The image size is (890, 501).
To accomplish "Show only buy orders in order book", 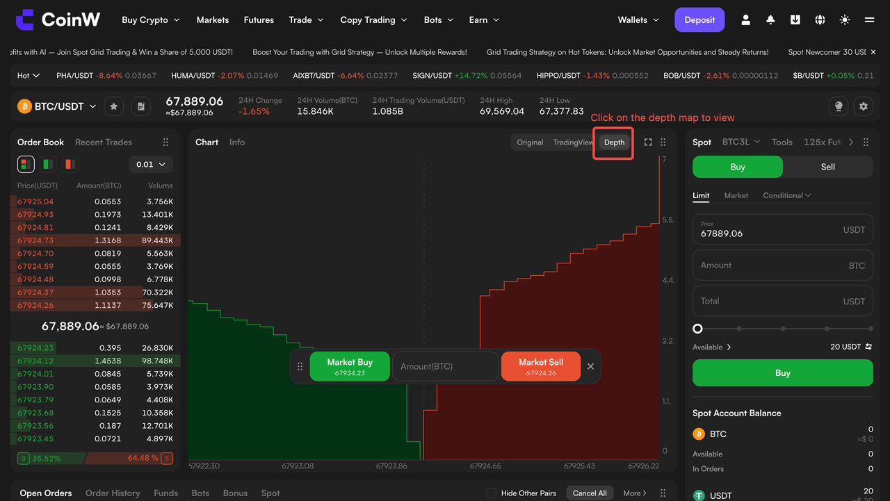I will coord(48,164).
